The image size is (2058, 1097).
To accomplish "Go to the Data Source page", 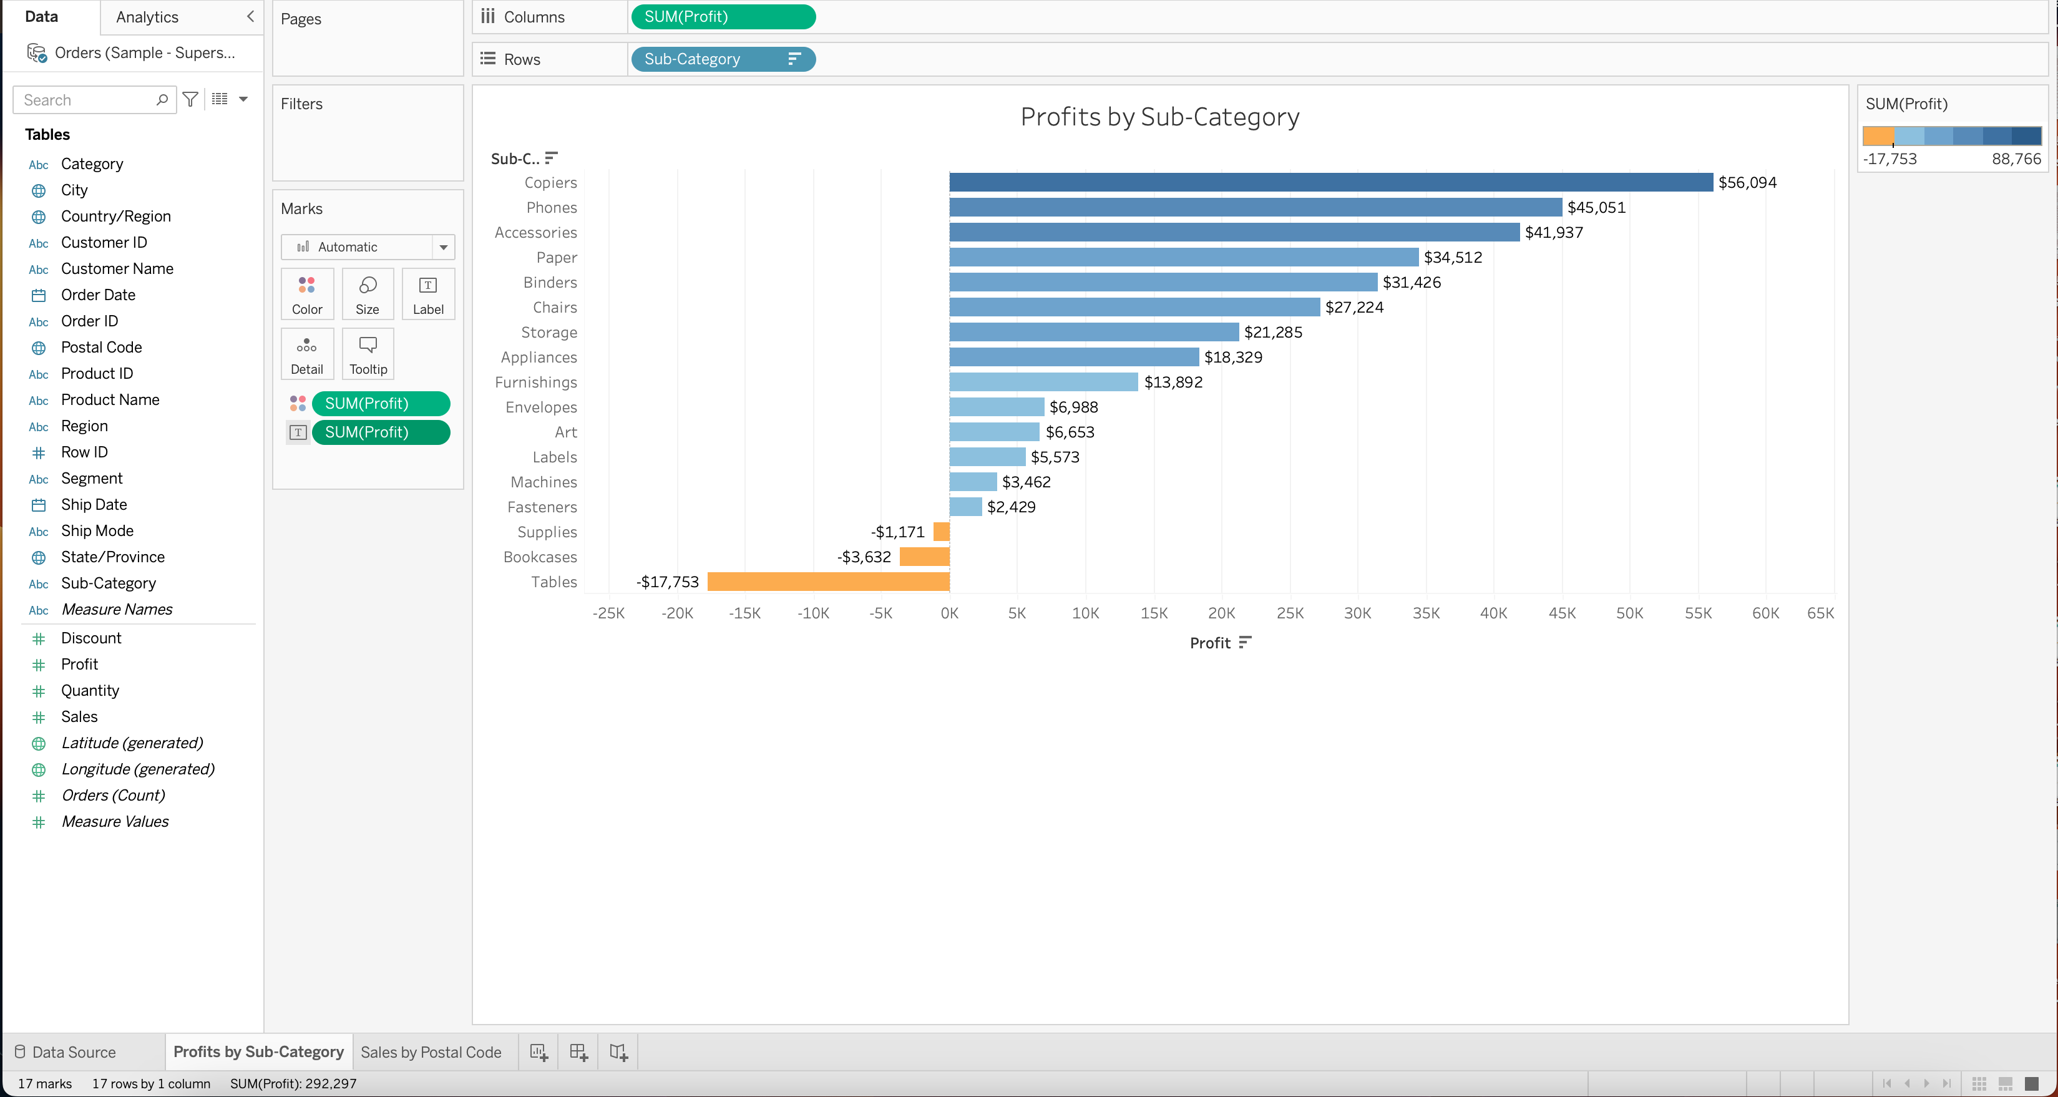I will click(75, 1051).
